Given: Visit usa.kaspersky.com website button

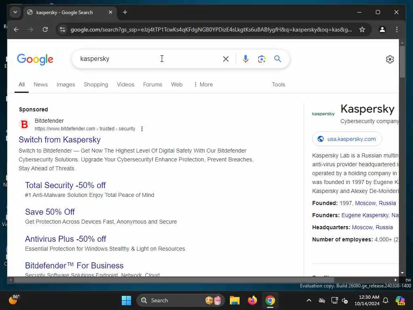Looking at the screenshot, I should tap(347, 139).
